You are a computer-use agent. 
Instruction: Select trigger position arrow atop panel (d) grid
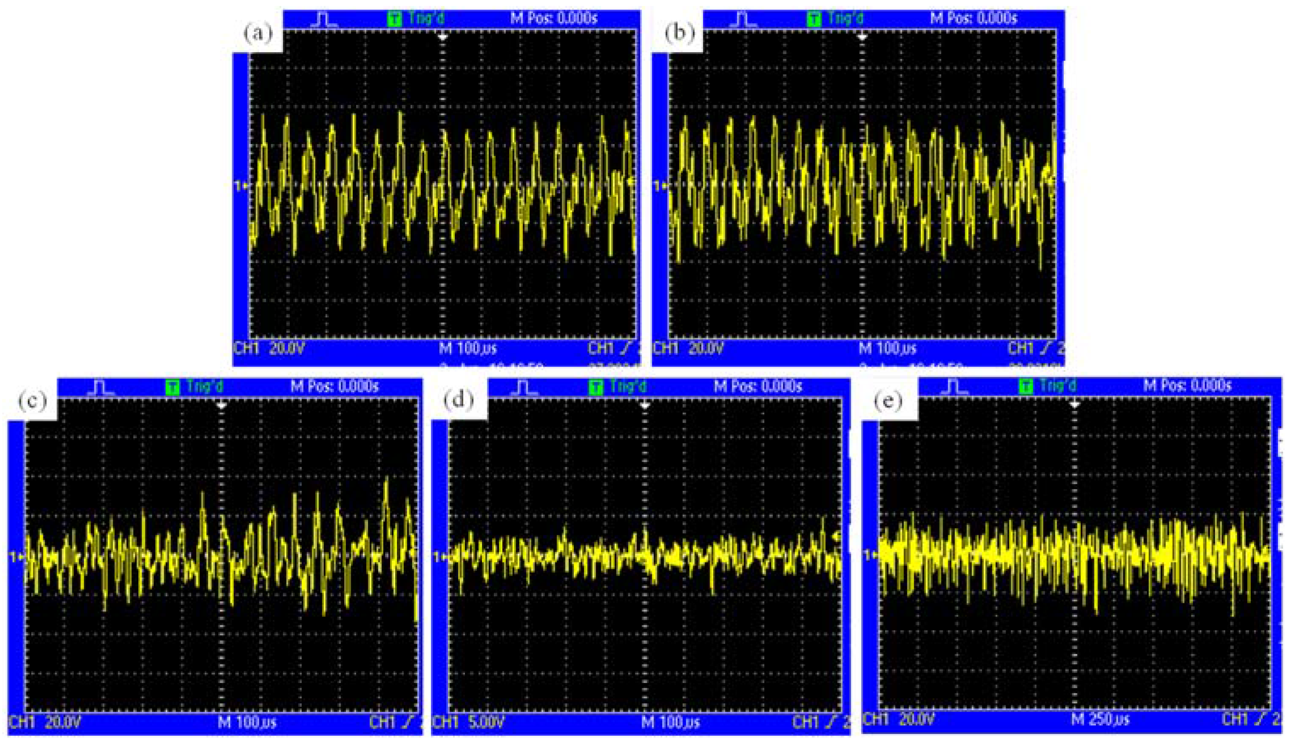point(645,405)
